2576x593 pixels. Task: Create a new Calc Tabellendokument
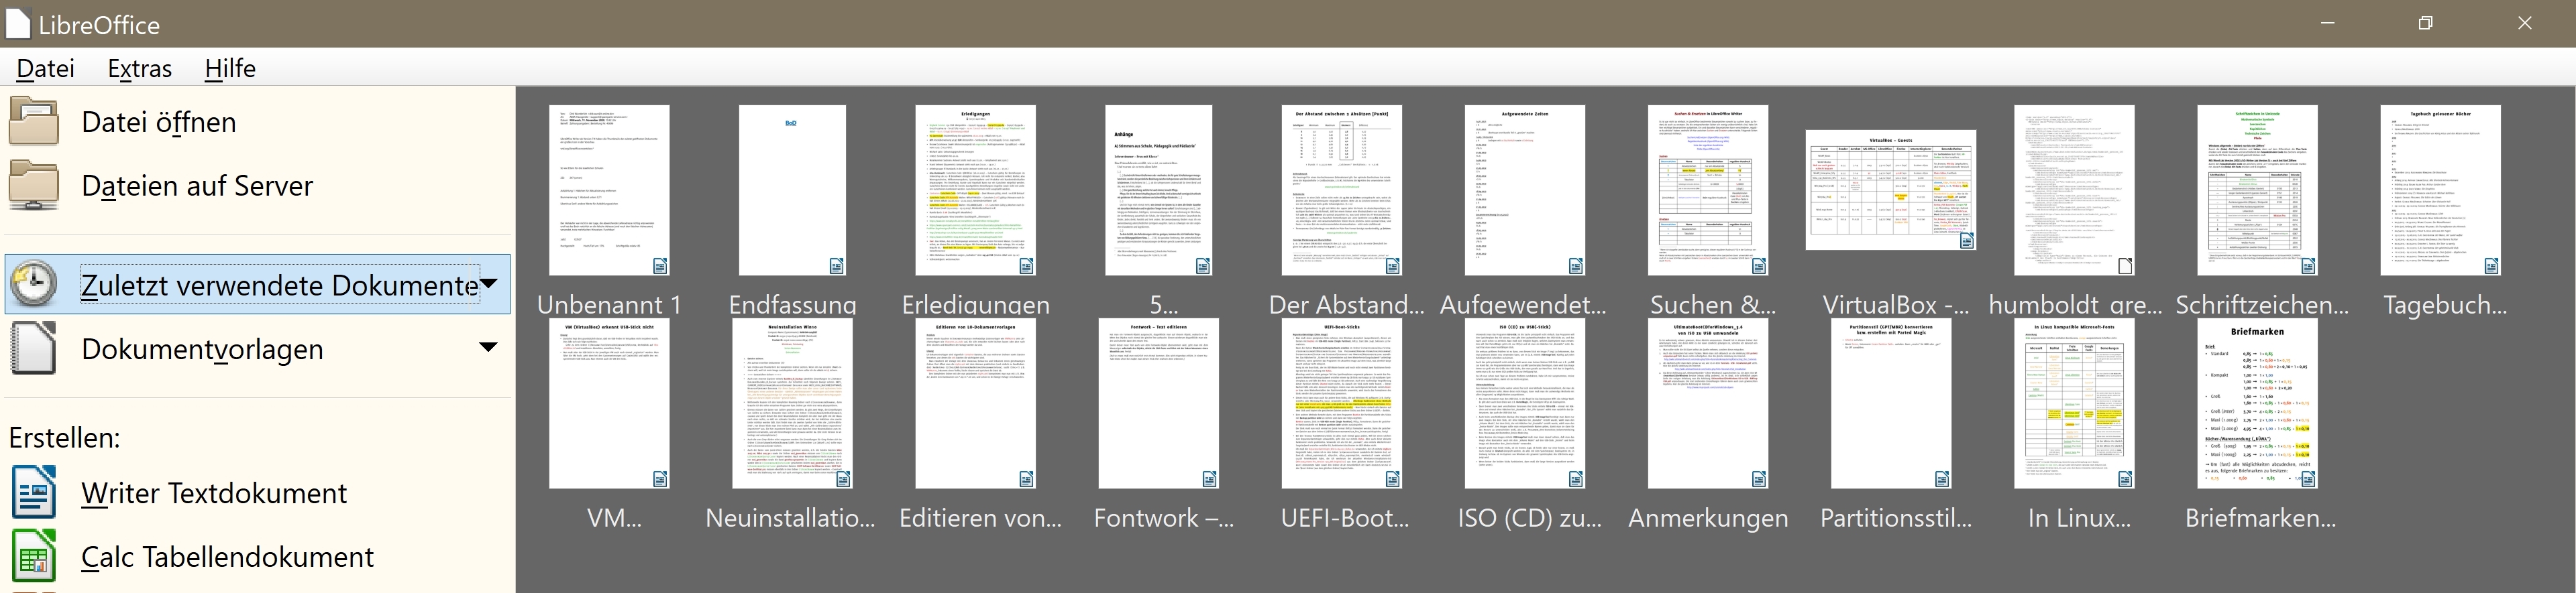click(227, 557)
